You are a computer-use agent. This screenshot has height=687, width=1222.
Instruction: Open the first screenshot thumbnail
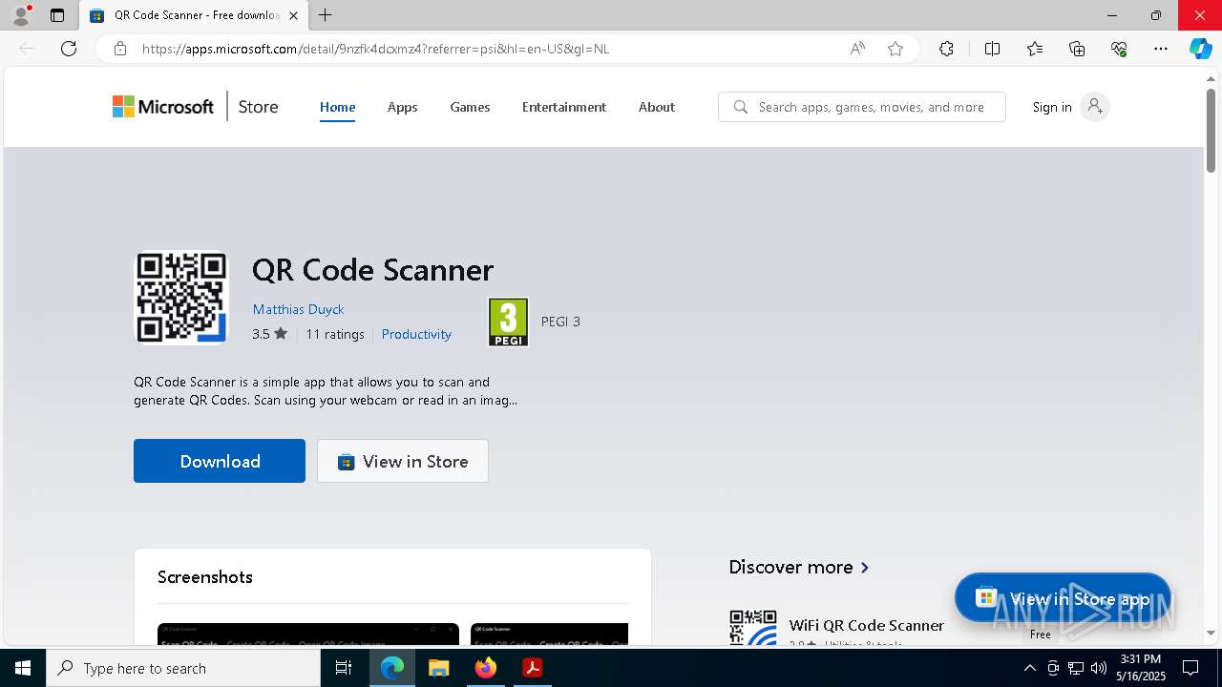click(308, 634)
